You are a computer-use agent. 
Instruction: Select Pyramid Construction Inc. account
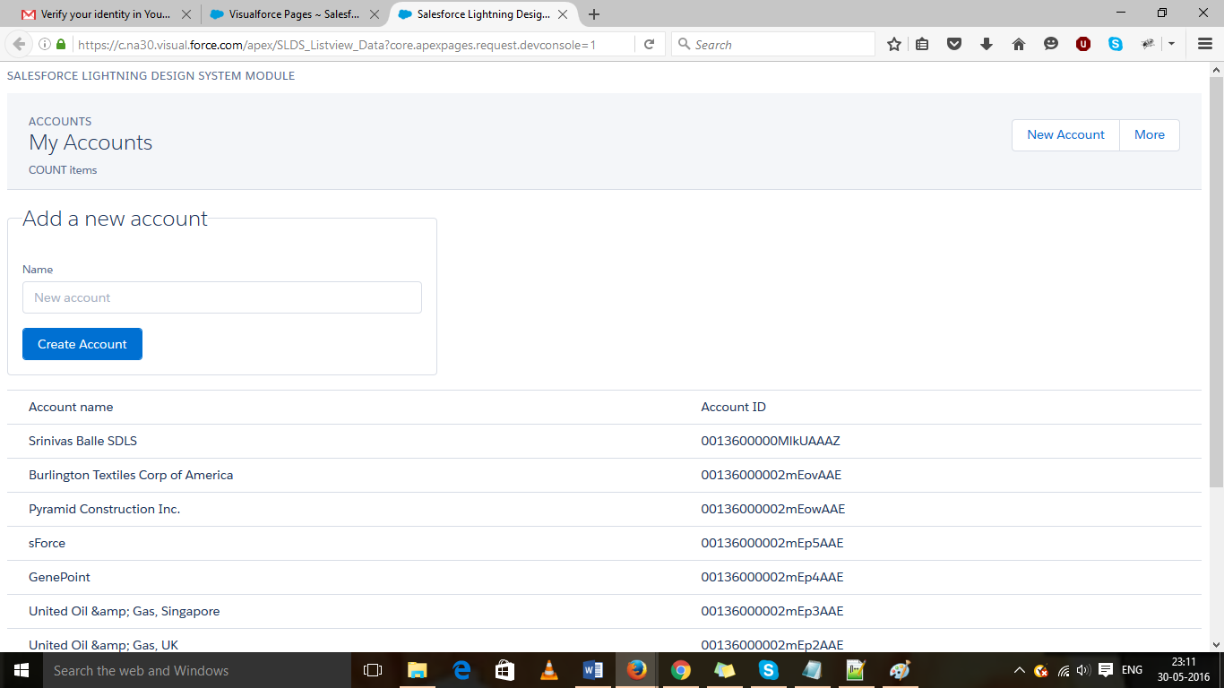(x=104, y=509)
